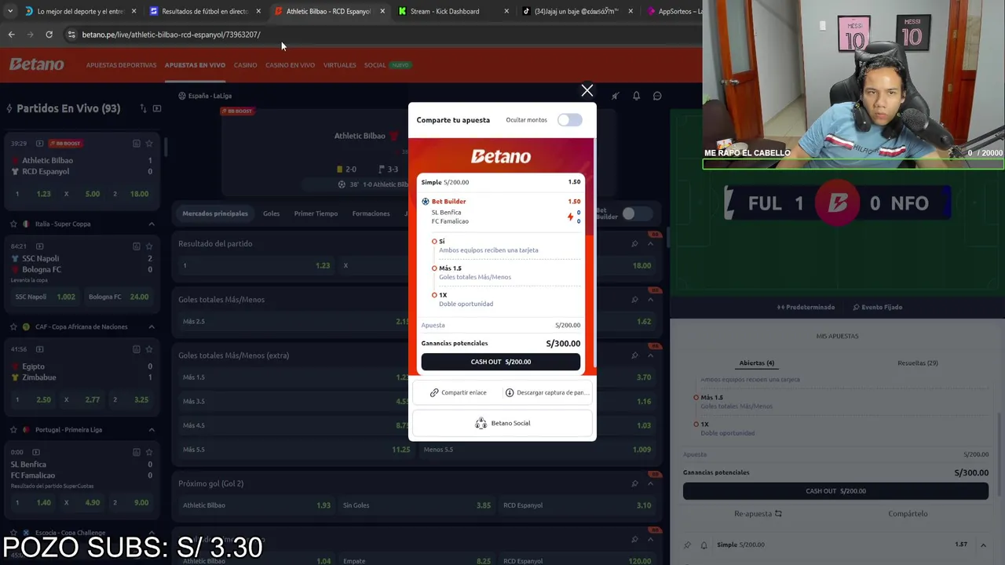Image resolution: width=1005 pixels, height=565 pixels.
Task: Click bell icon on Simple S/200.00 bet
Action: point(703,545)
